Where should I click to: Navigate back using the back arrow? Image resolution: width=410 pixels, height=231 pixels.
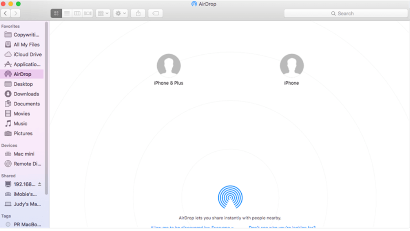(x=5, y=13)
